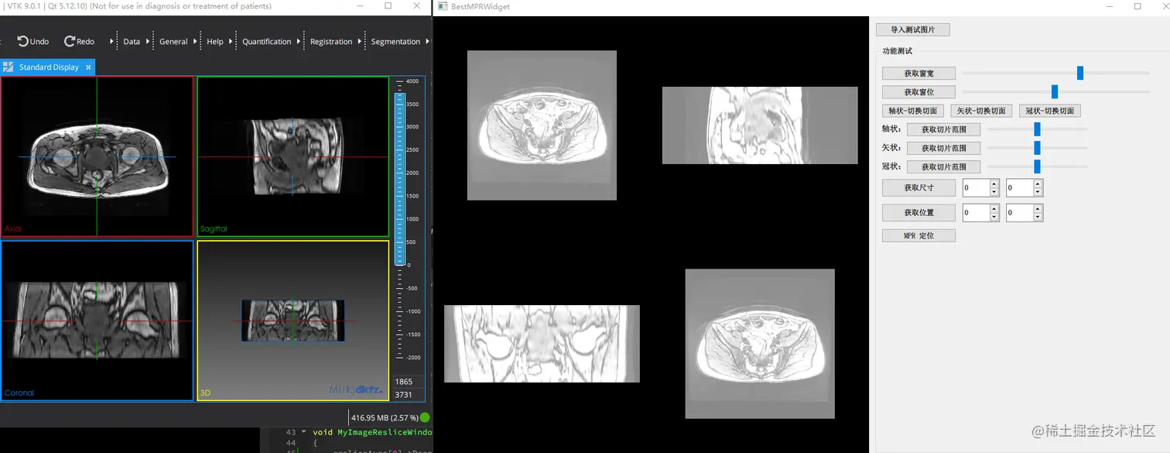The image size is (1170, 453).
Task: Decrease first 获取位置 spinbox with down arrow
Action: pyautogui.click(x=994, y=217)
